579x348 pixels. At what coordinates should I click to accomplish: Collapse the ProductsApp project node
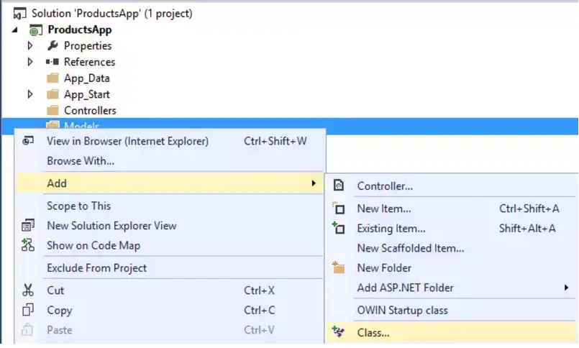[x=16, y=30]
